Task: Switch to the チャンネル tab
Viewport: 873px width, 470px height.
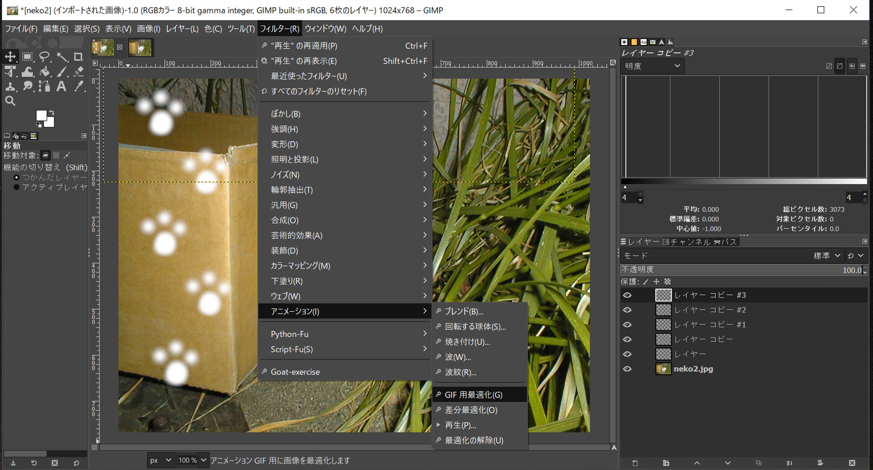Action: pyautogui.click(x=687, y=242)
